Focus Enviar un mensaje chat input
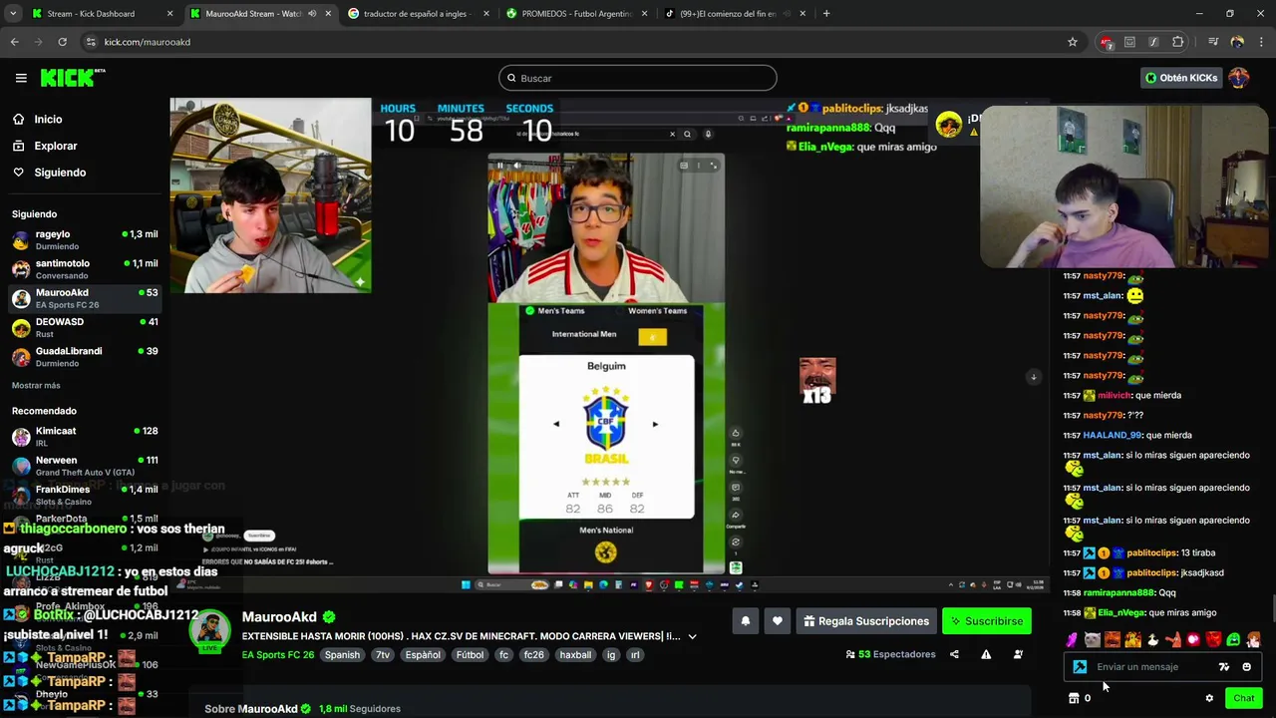The width and height of the screenshot is (1276, 718). click(x=1151, y=667)
